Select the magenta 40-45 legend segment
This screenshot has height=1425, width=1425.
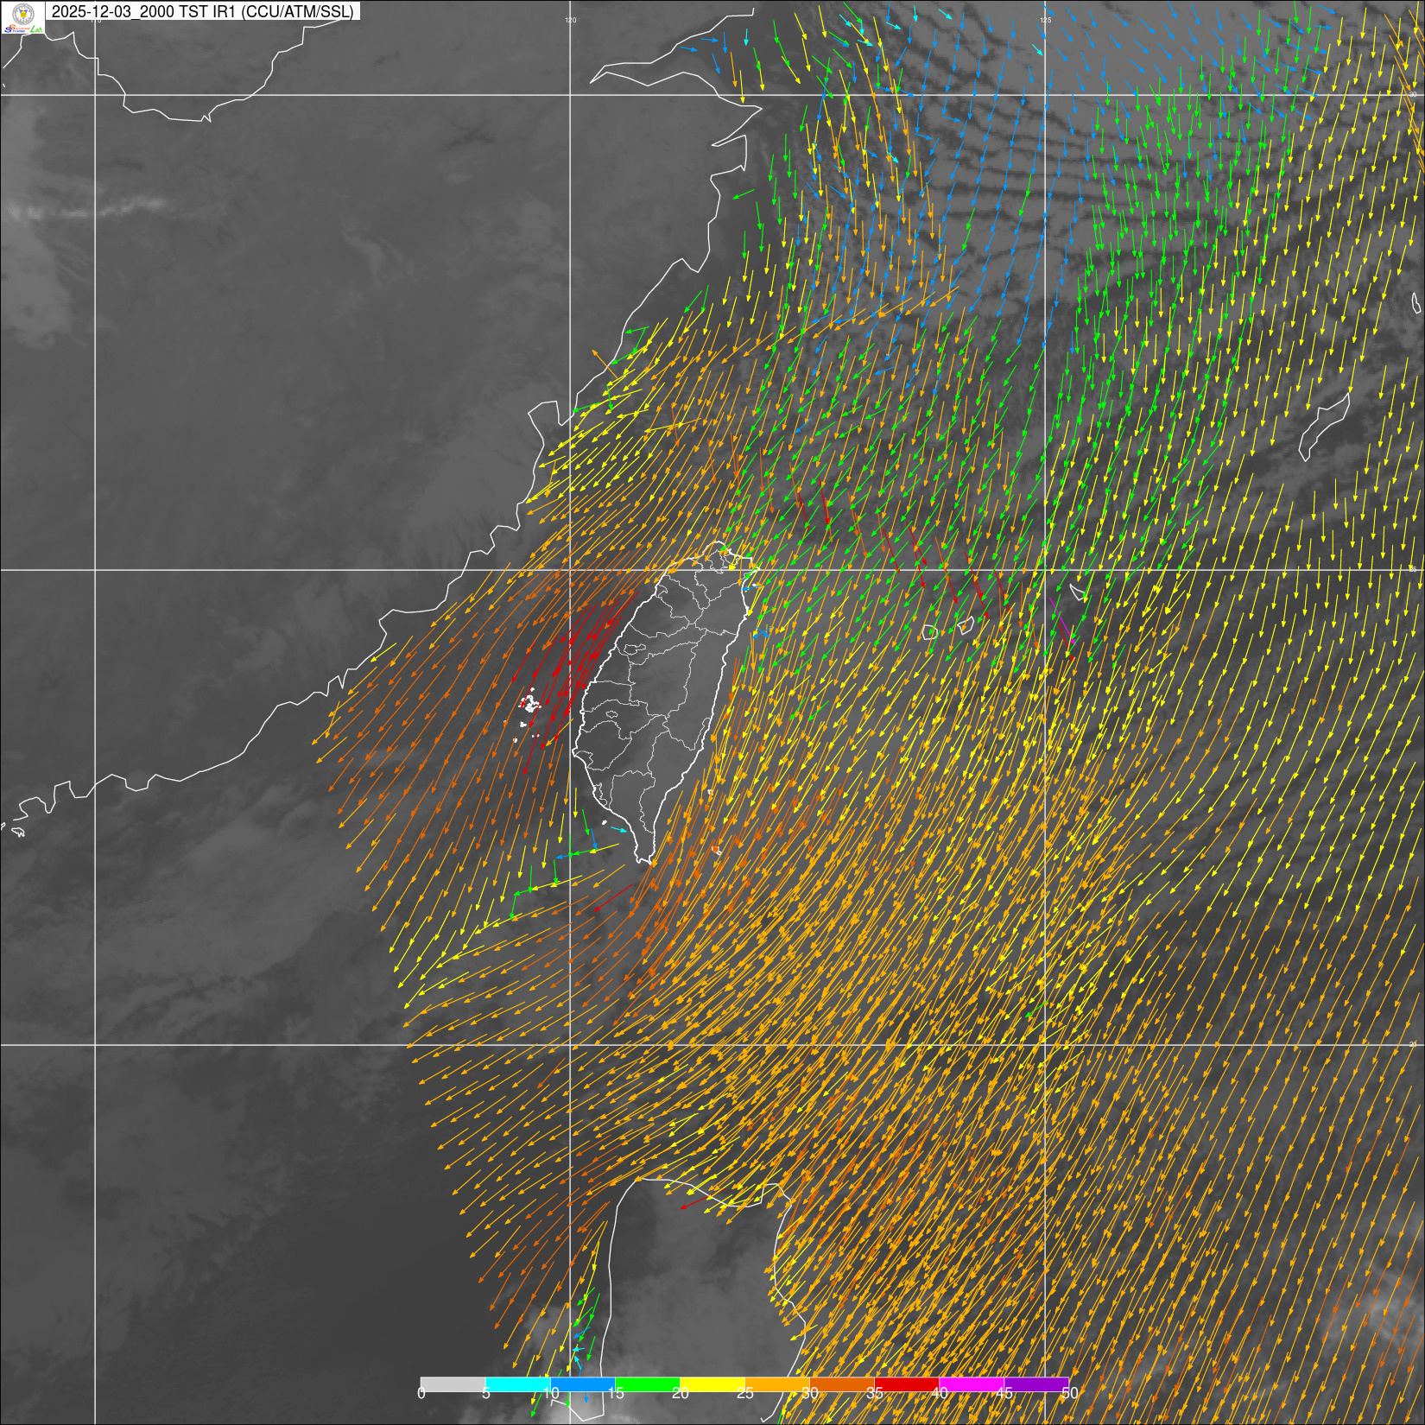[972, 1384]
